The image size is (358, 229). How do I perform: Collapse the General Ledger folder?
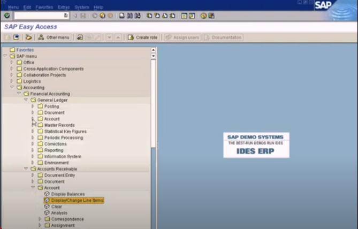coord(26,100)
